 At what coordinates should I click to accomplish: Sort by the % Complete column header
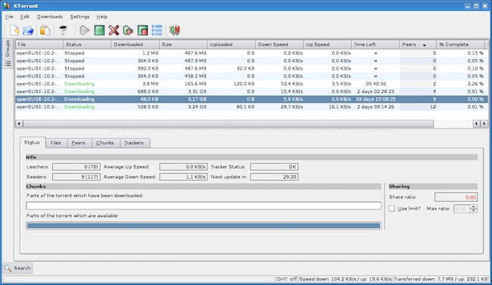[x=460, y=45]
